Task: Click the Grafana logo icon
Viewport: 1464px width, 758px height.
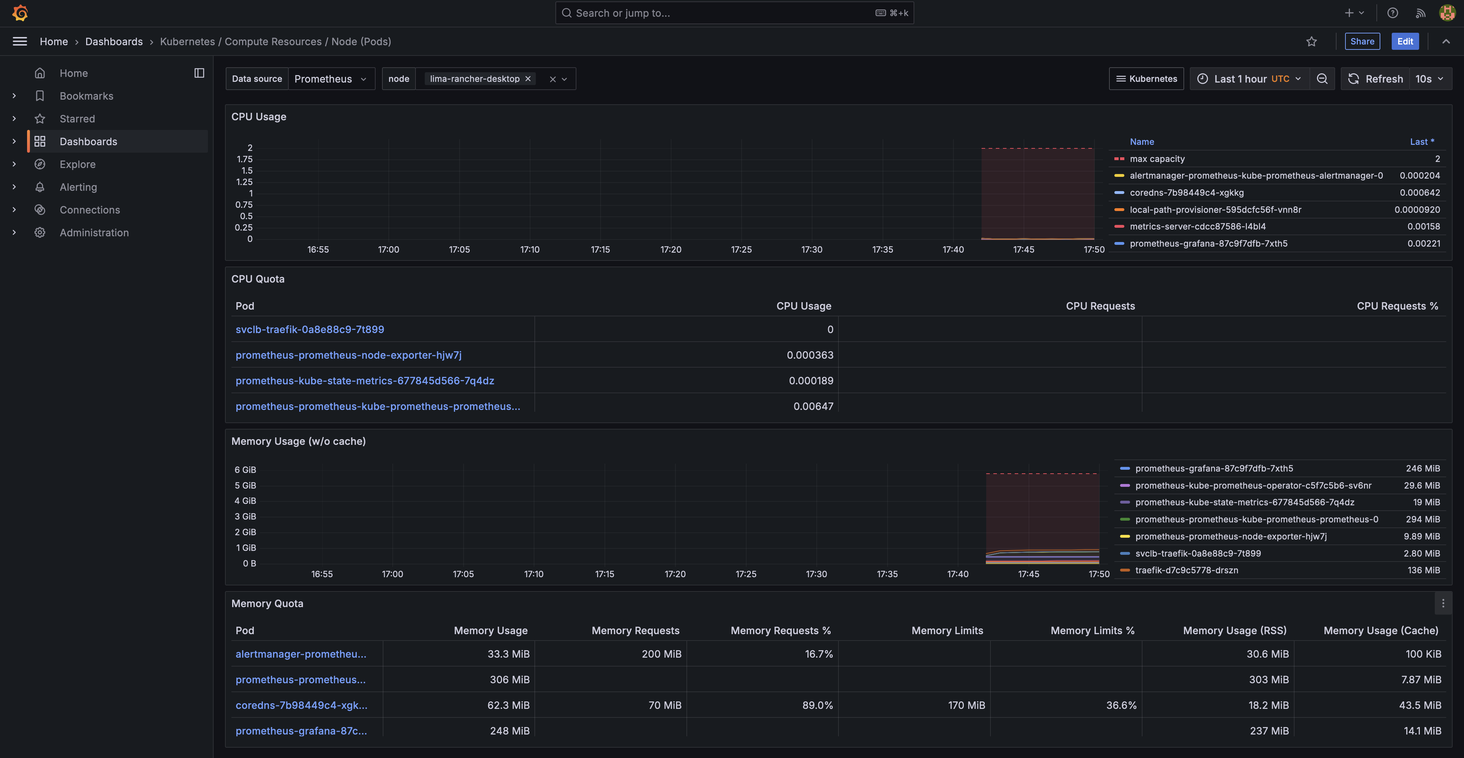Action: pos(20,12)
